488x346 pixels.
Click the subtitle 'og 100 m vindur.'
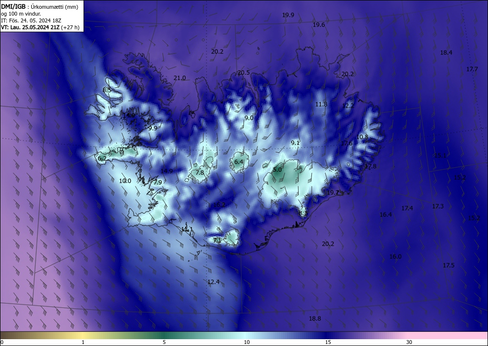[x=21, y=14]
